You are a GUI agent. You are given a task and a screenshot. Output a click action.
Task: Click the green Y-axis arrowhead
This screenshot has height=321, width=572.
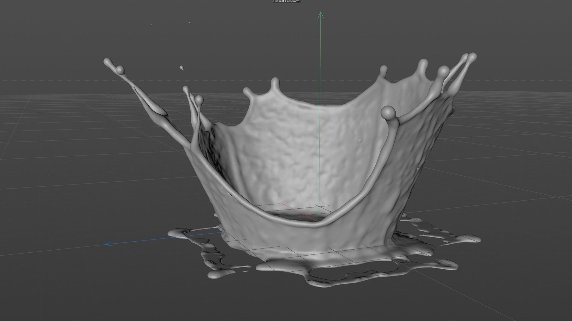coord(321,14)
